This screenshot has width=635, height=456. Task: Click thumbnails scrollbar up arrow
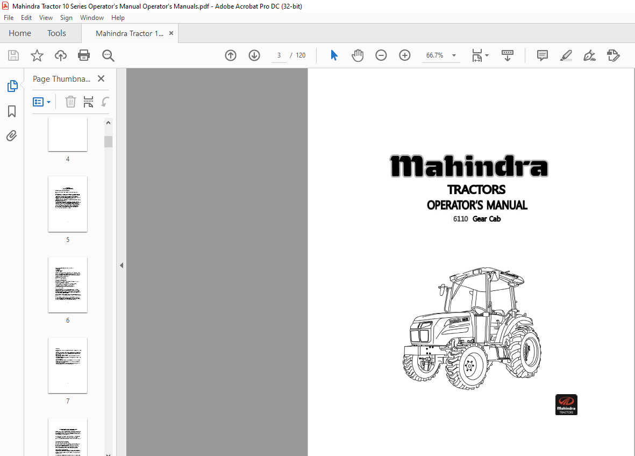tap(108, 123)
